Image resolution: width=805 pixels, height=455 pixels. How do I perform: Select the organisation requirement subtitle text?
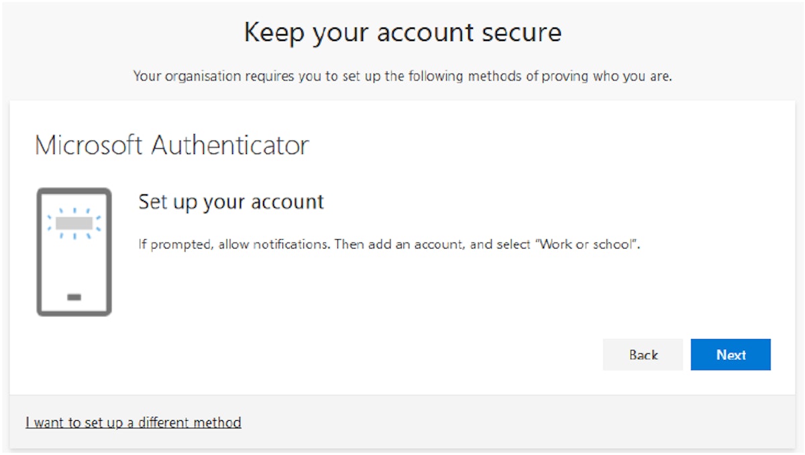(x=402, y=76)
